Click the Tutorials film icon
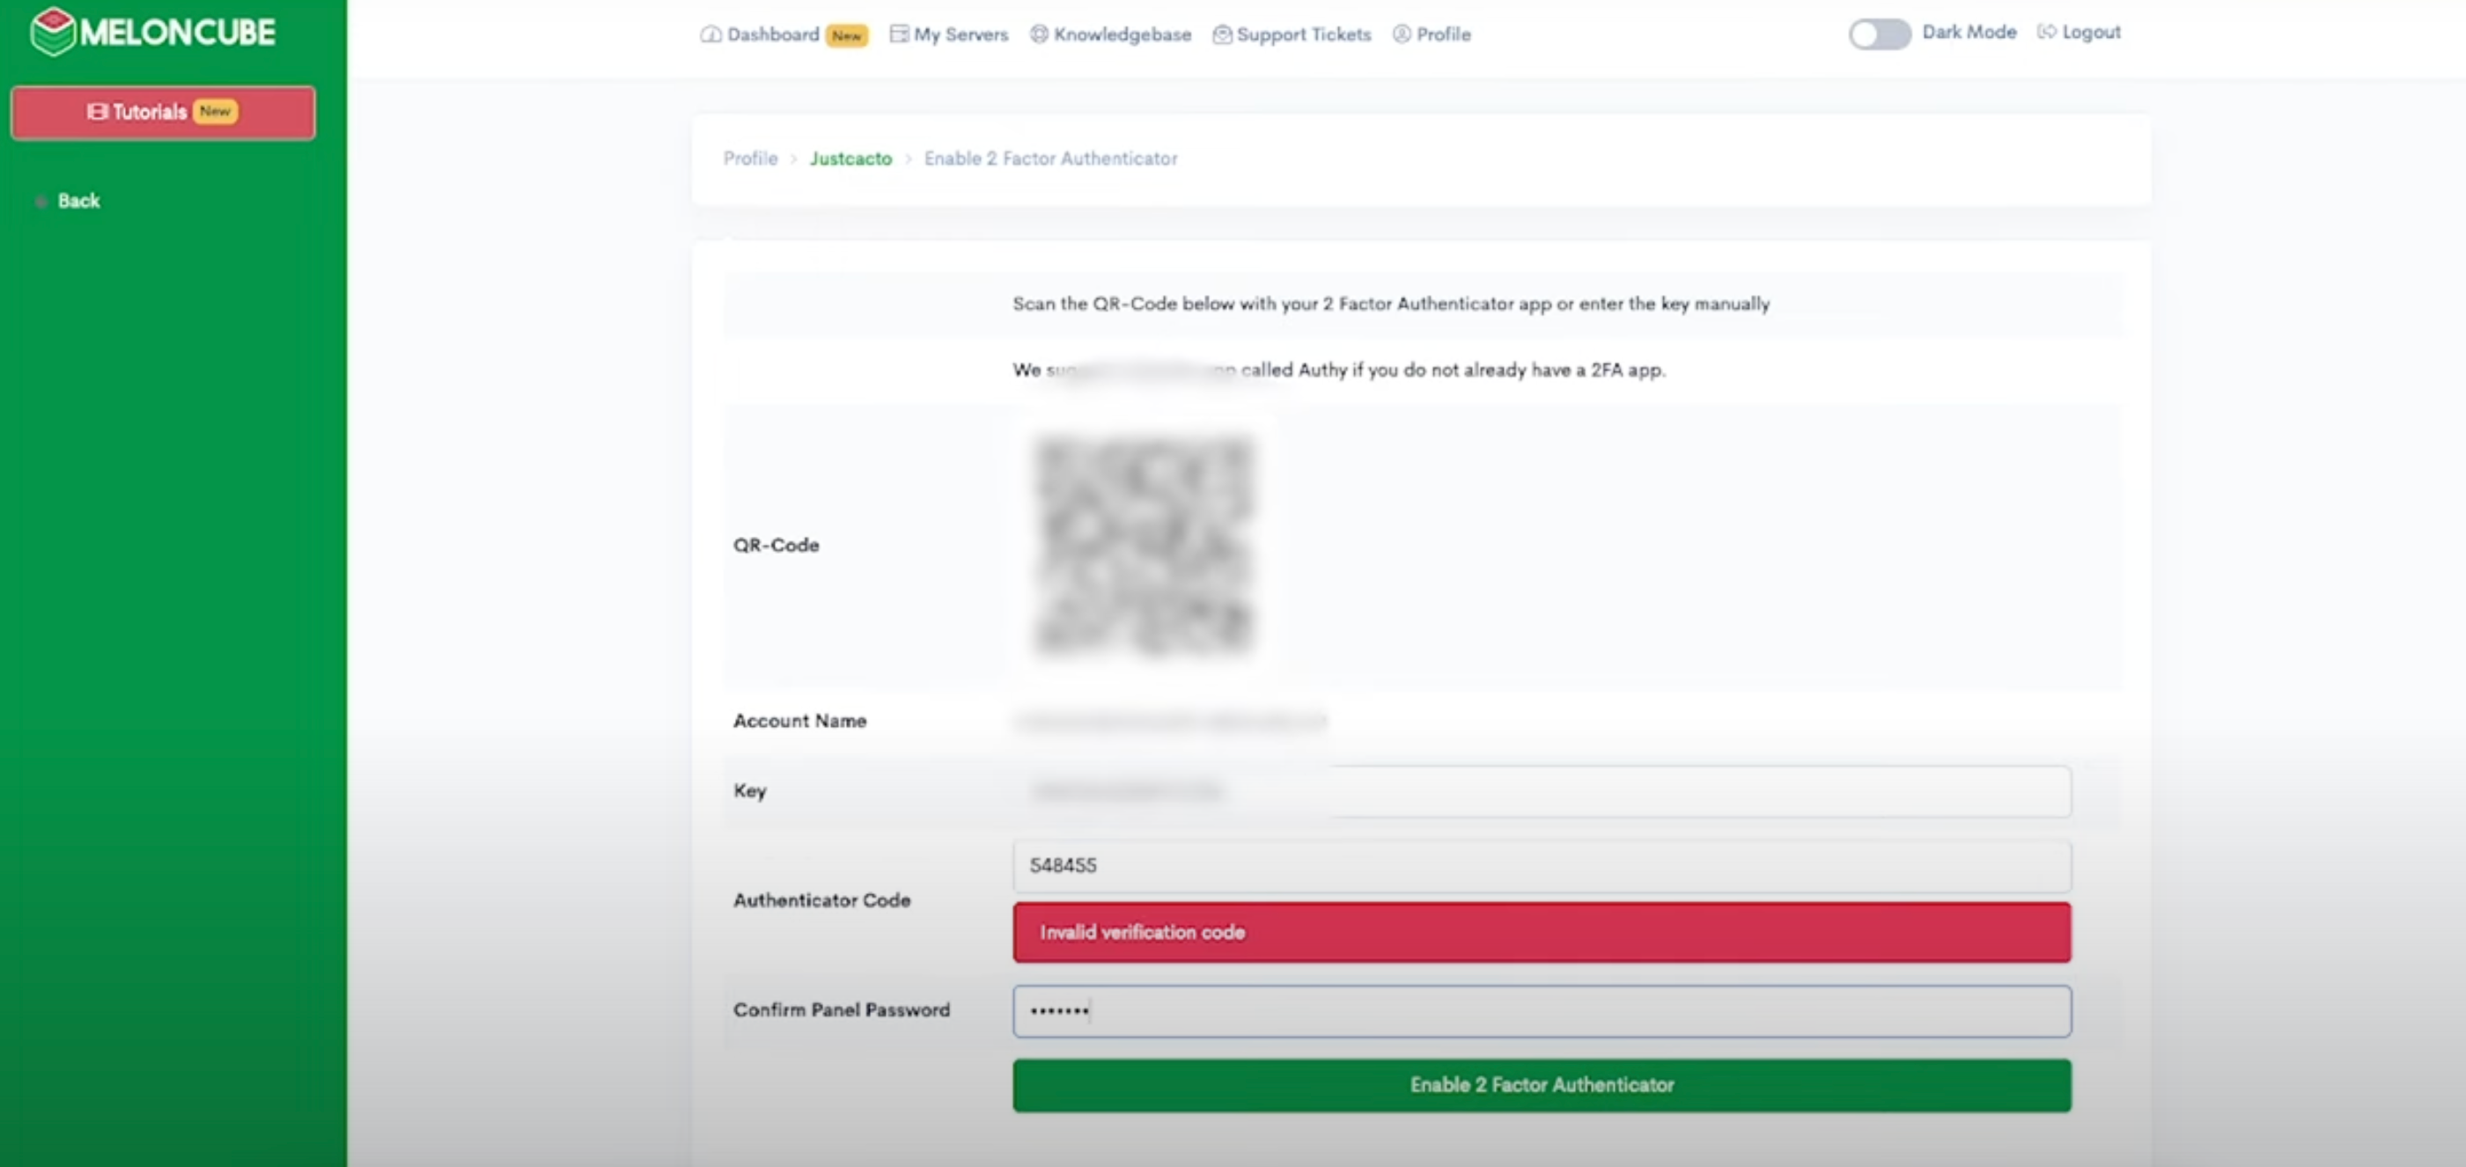Image resolution: width=2466 pixels, height=1167 pixels. click(97, 112)
